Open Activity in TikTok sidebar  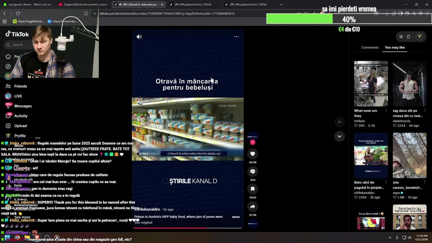17,116
